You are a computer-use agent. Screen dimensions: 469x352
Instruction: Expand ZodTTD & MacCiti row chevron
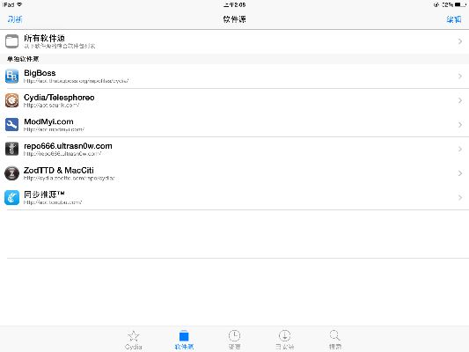point(460,173)
